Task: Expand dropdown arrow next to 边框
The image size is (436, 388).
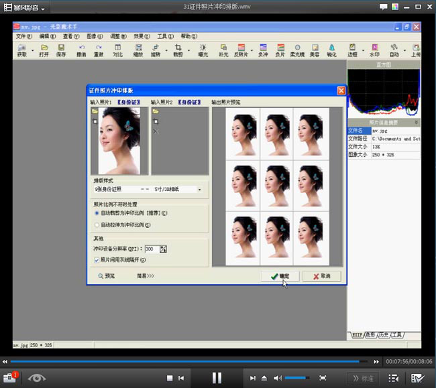Action: pyautogui.click(x=363, y=50)
